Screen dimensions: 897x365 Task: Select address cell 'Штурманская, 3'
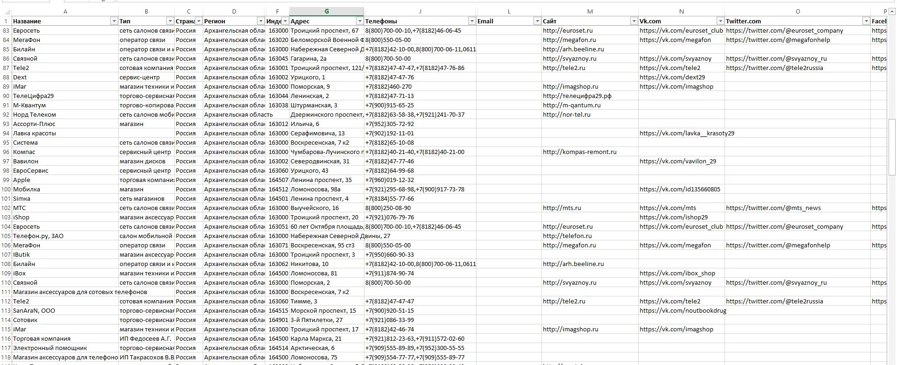coord(327,105)
